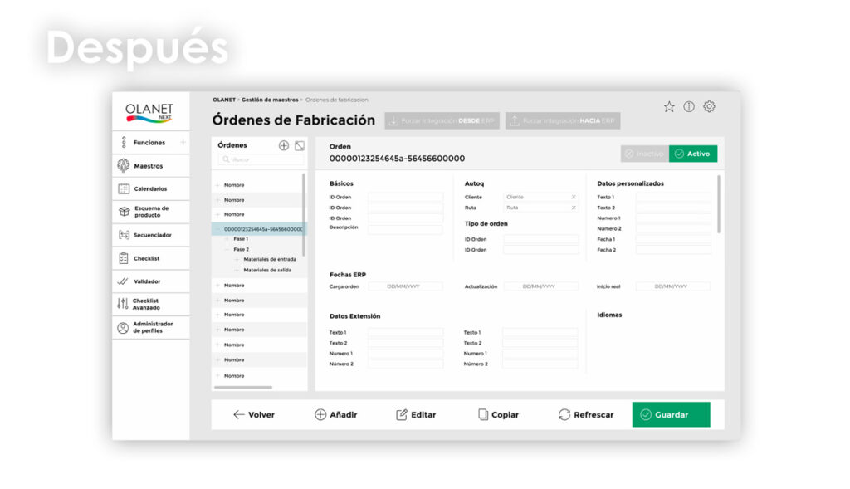Viewport: 850px width, 489px height.
Task: Go to Administrador de perfiles
Action: [x=150, y=327]
